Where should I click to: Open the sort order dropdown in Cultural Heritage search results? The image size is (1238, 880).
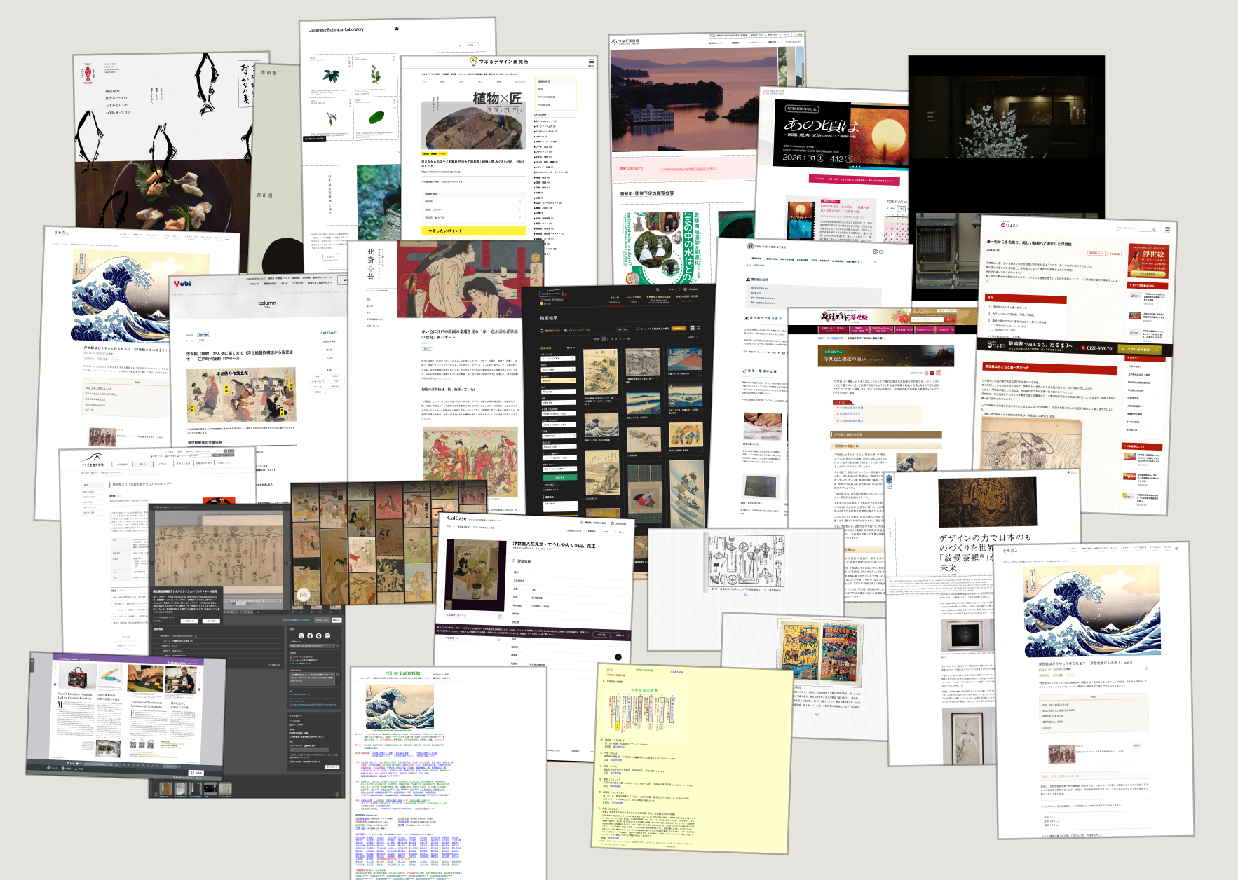pos(624,329)
